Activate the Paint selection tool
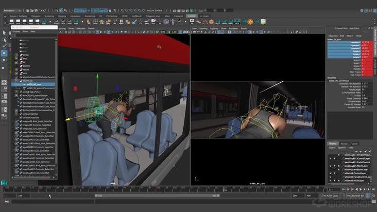377x212 pixels. click(x=4, y=46)
